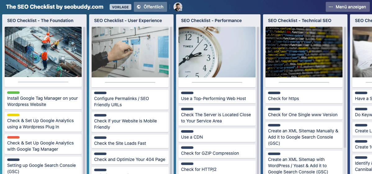Click the globe icon beside Öffentlich

pos(139,7)
